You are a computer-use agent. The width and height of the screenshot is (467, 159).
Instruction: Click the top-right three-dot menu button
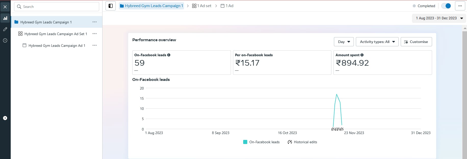coord(460,6)
